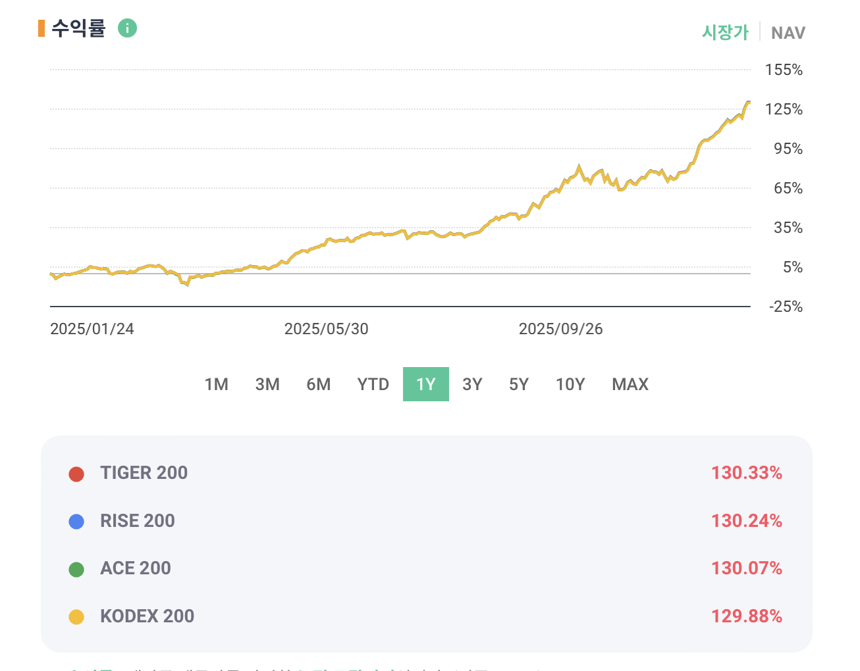Switch to NAV view
Viewport: 860px width, 671px height.
pyautogui.click(x=788, y=33)
